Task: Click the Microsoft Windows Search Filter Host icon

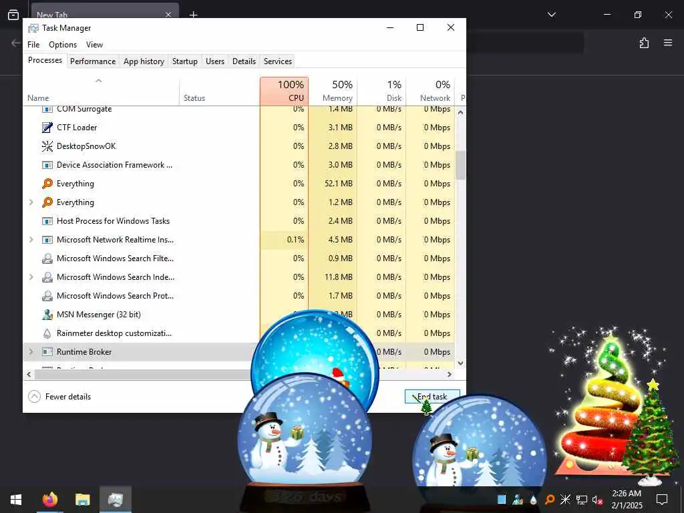Action: [47, 259]
